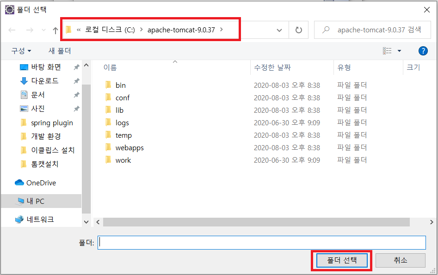
Task: Click pin icon next to 바탕 화면
Action: click(76, 67)
